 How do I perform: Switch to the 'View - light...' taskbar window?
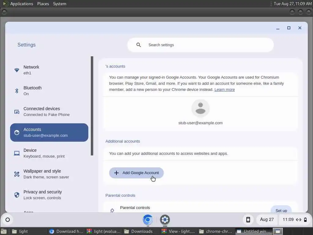[x=179, y=231]
